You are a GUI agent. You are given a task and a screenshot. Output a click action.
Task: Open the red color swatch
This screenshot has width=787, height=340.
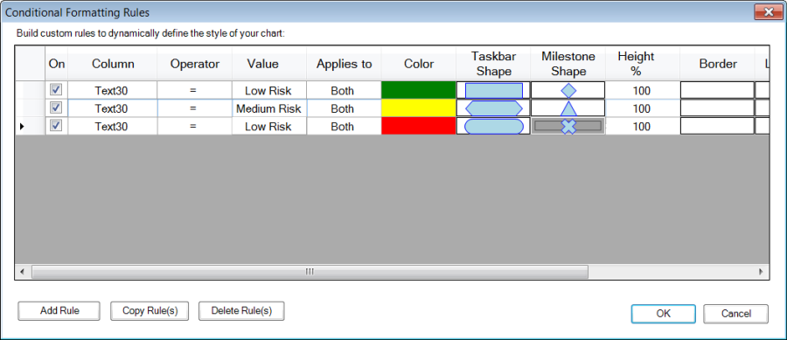[x=419, y=127]
